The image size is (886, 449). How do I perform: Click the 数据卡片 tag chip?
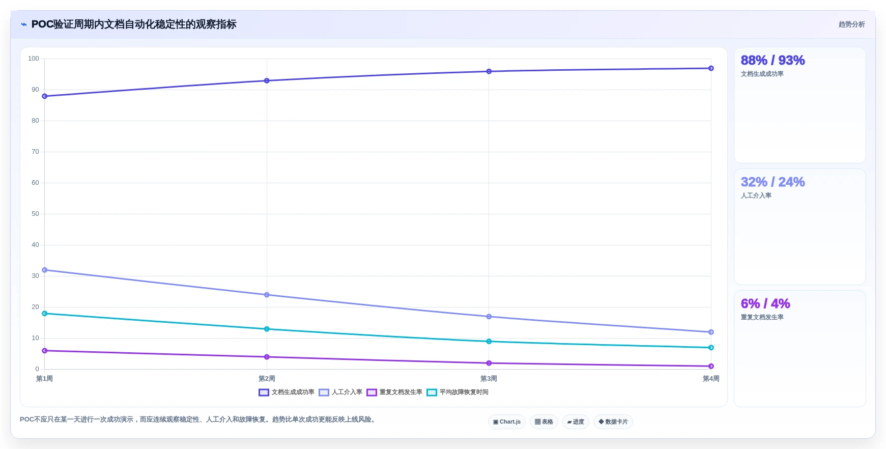tap(613, 422)
